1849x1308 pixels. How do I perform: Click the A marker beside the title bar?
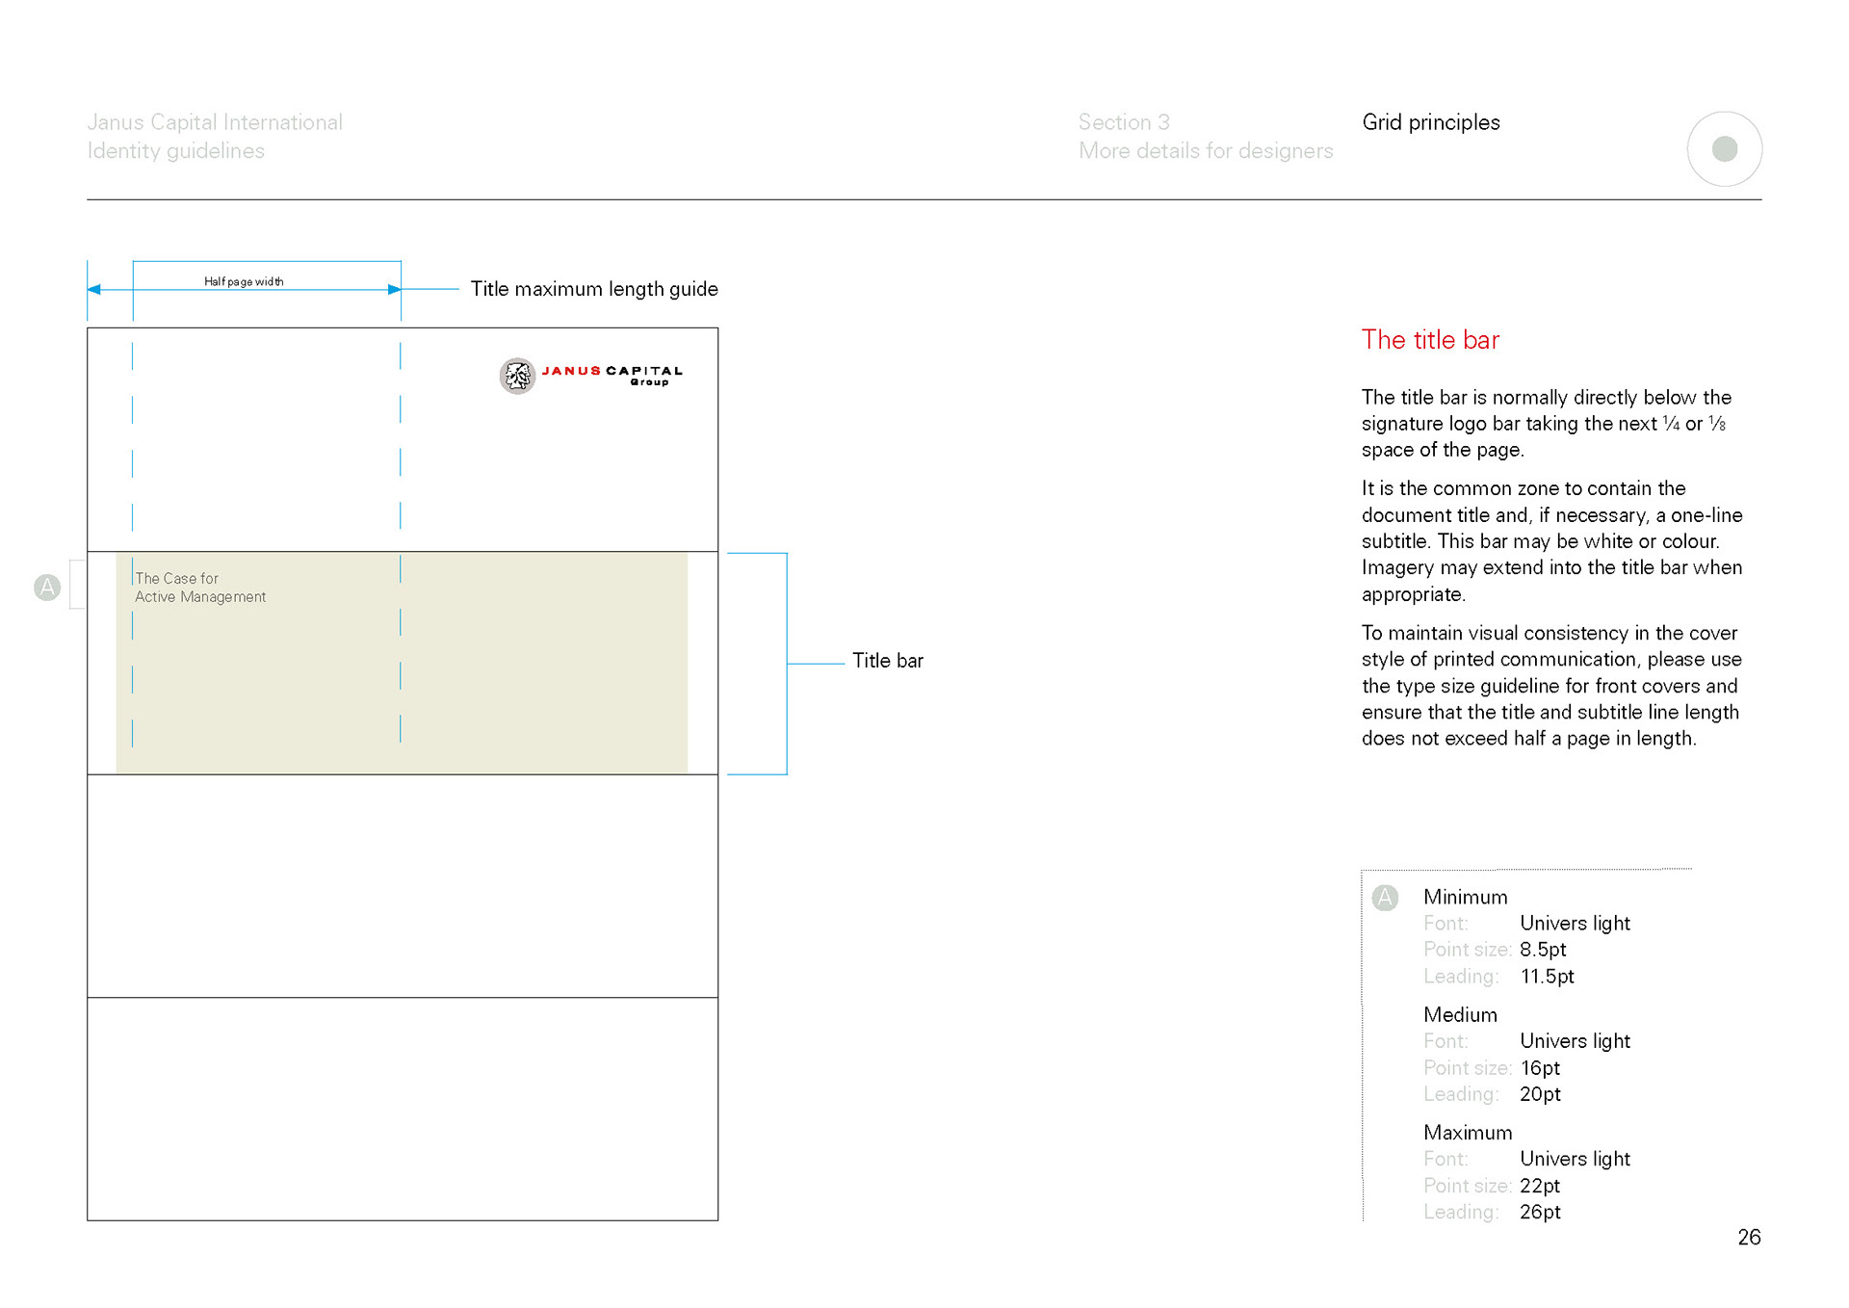pyautogui.click(x=47, y=587)
